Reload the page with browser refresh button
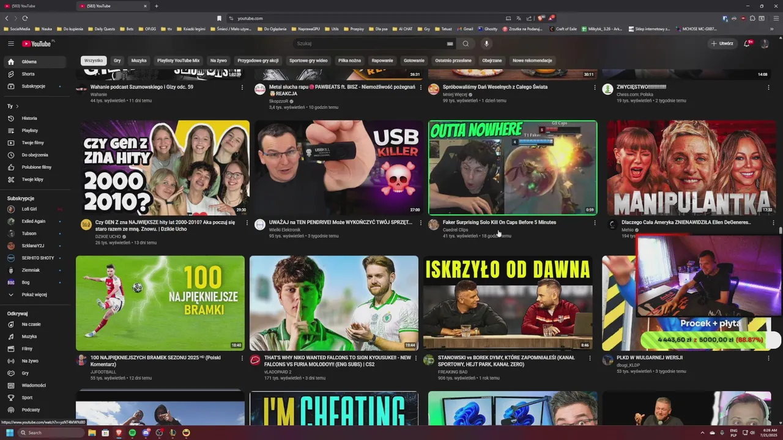Image resolution: width=783 pixels, height=440 pixels. click(24, 18)
